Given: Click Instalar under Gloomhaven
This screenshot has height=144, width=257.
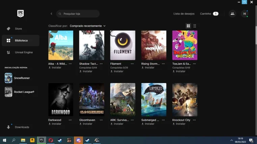Looking at the screenshot, I should pyautogui.click(x=86, y=124).
